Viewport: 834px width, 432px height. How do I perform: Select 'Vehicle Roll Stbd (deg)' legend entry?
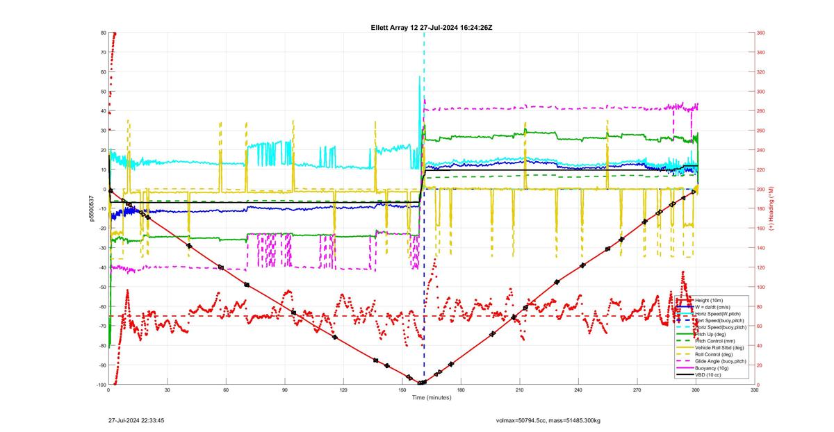click(x=719, y=347)
